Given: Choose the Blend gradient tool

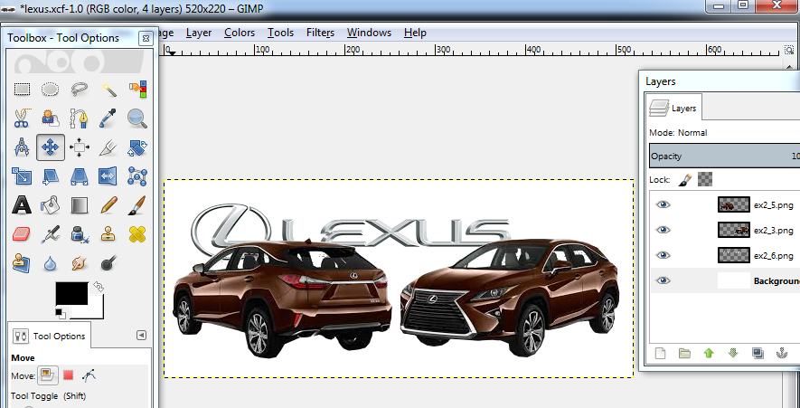Looking at the screenshot, I should pyautogui.click(x=80, y=205).
